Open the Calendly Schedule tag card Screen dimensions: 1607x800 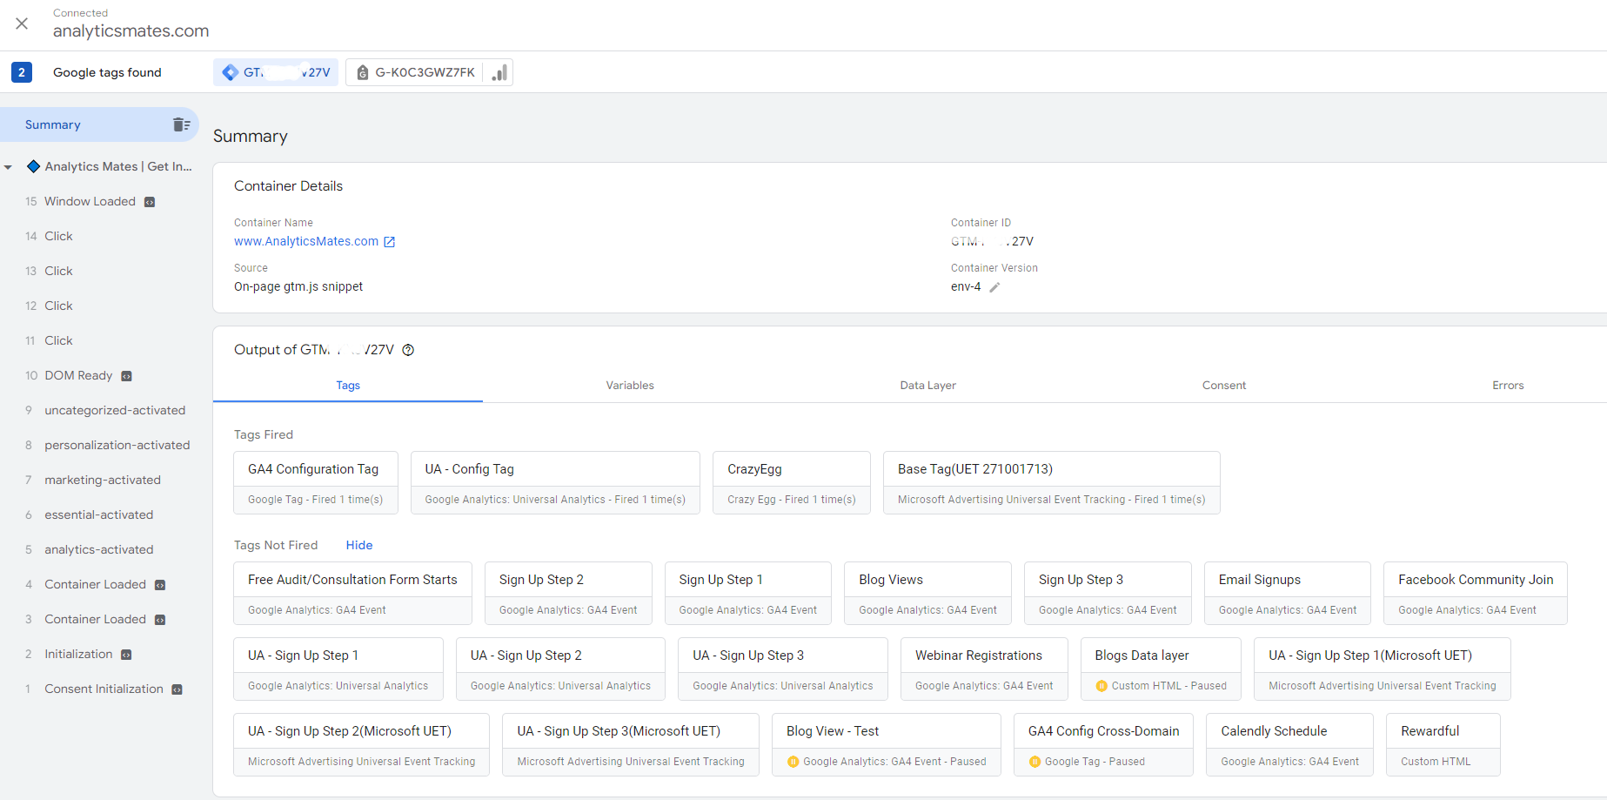coord(1289,744)
